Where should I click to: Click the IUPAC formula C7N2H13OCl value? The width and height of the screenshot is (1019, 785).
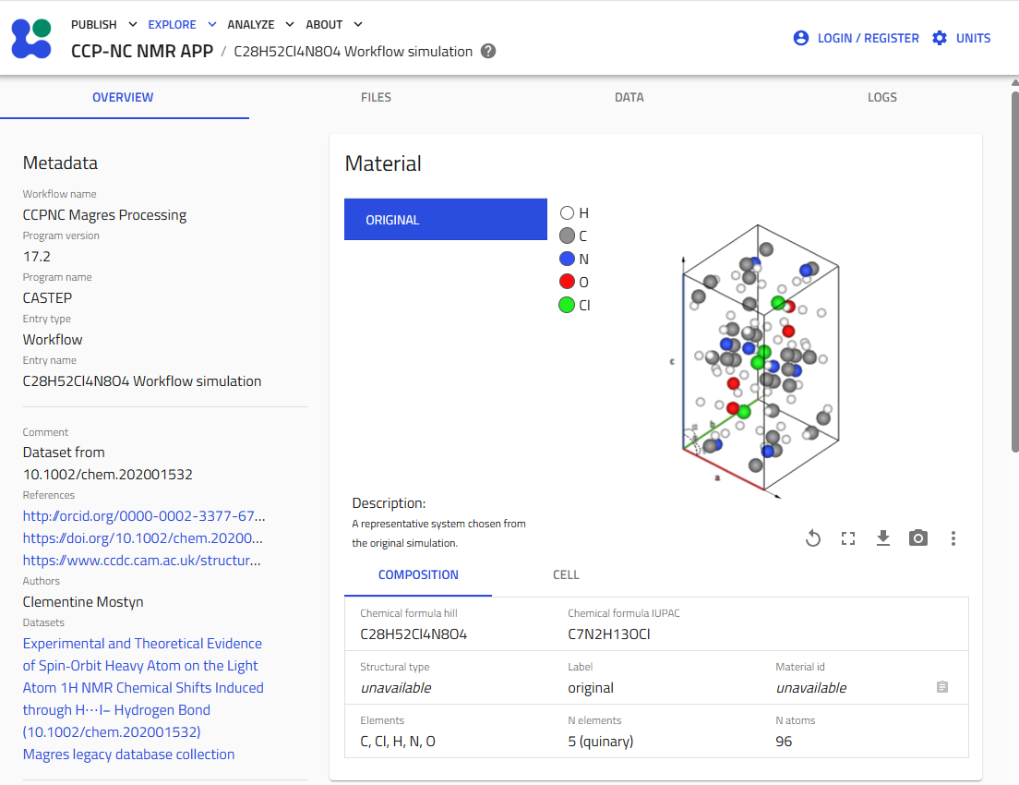click(x=609, y=634)
